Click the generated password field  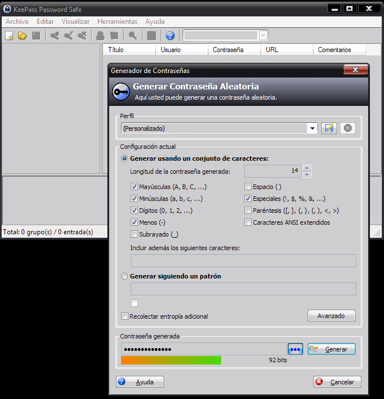click(204, 349)
